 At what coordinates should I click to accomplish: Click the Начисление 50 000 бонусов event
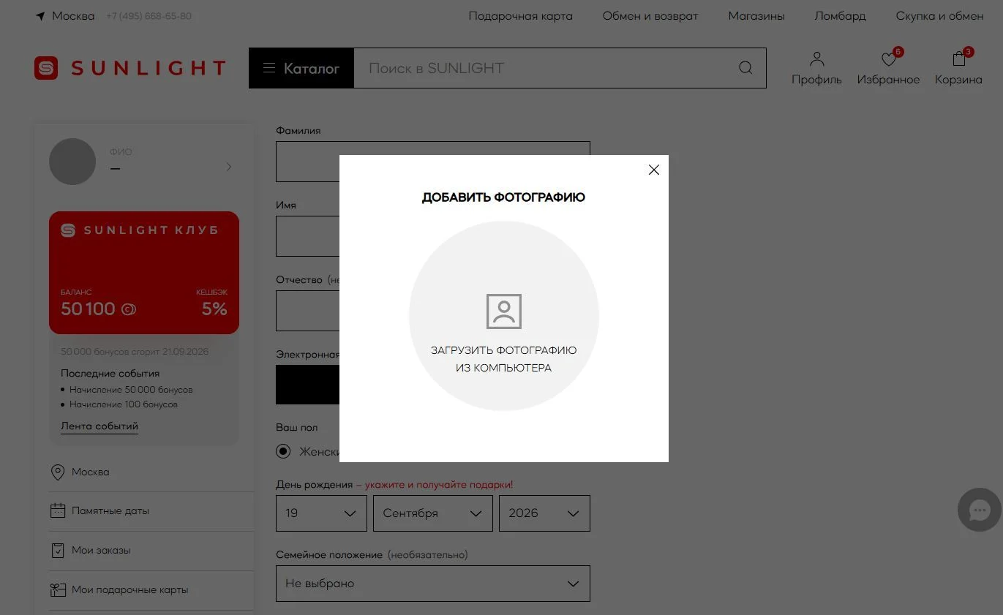[x=131, y=390]
